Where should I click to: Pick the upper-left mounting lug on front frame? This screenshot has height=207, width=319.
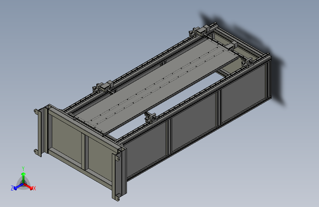(x=36, y=112)
